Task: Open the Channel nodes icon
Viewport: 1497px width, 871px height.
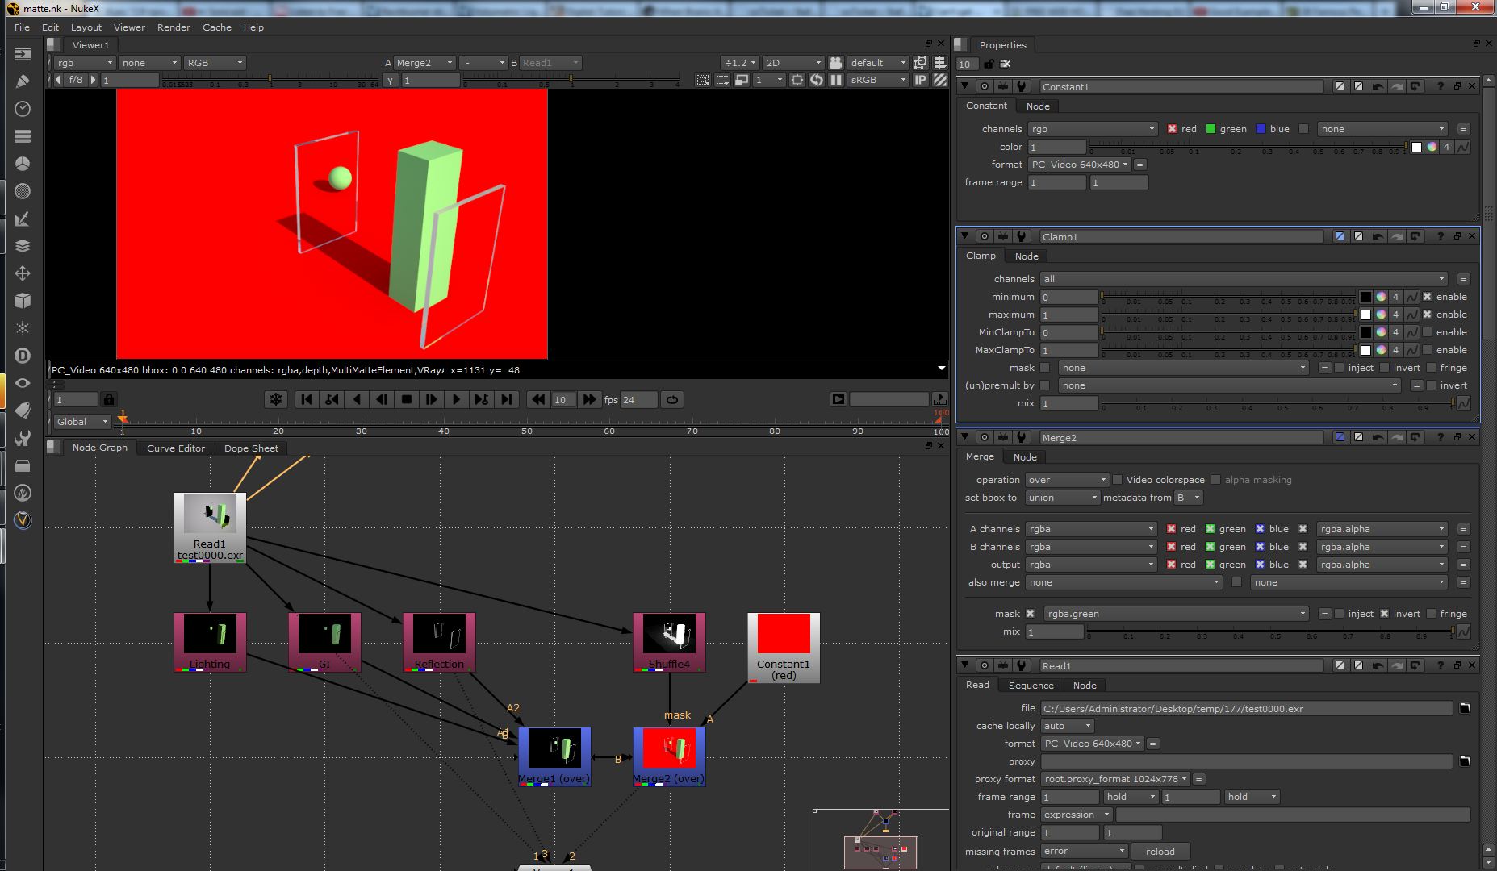Action: click(x=23, y=136)
